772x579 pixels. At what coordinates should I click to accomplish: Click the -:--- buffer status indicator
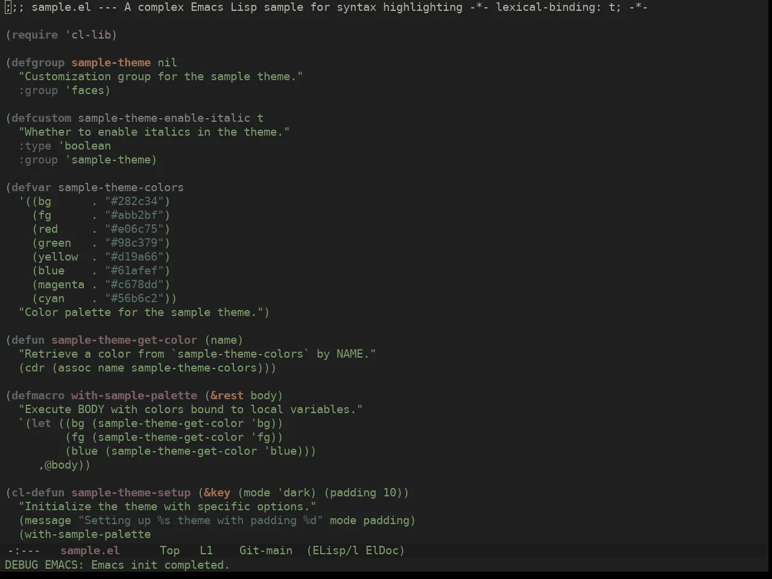24,550
